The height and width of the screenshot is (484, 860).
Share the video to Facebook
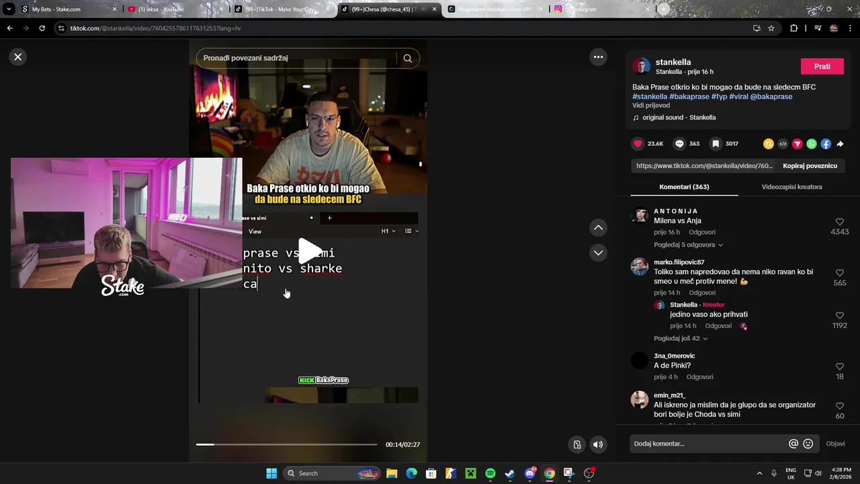coord(826,144)
